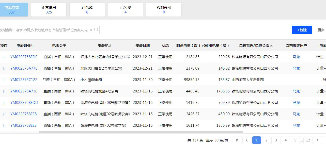Screen dimensions: 326x145
Task: Select the 已离线 8 filter tab
Action: (x=87, y=10)
